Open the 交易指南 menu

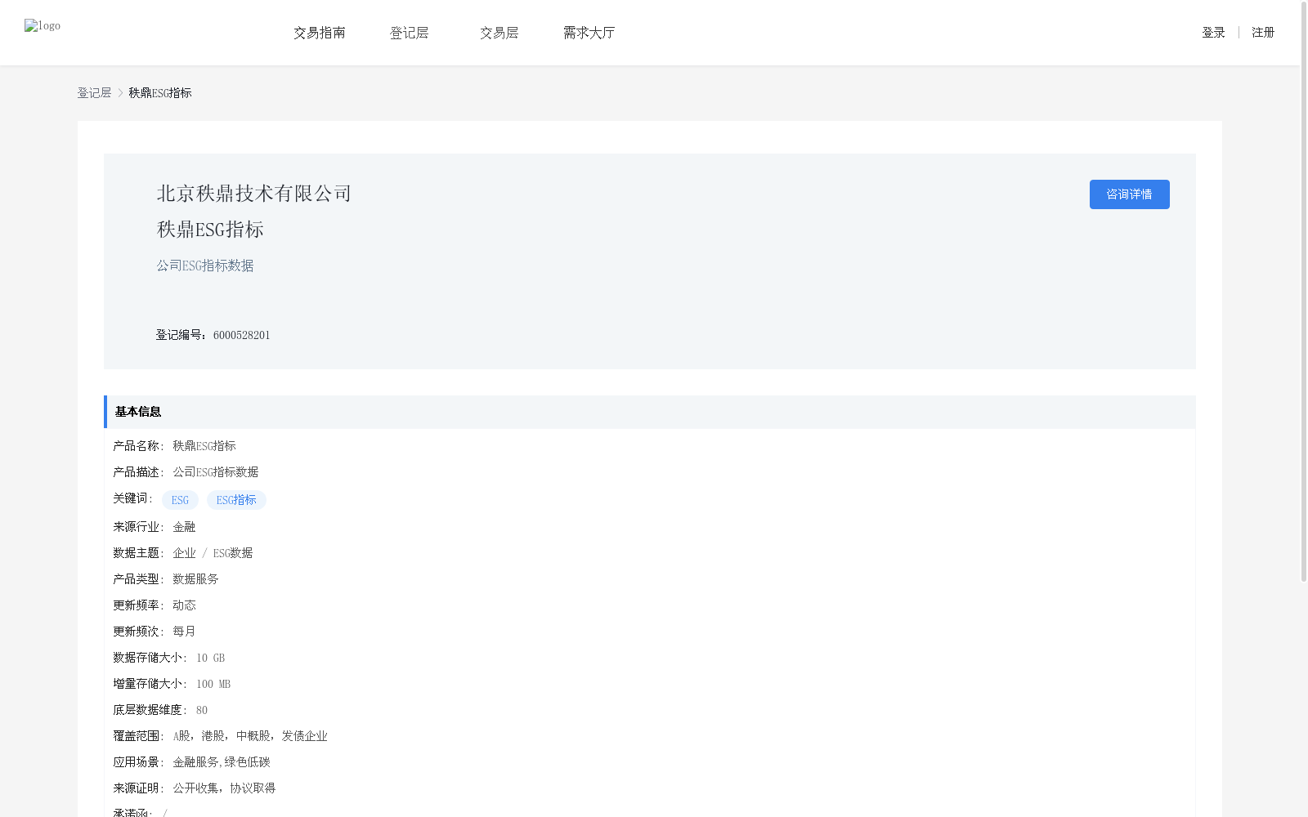tap(320, 33)
